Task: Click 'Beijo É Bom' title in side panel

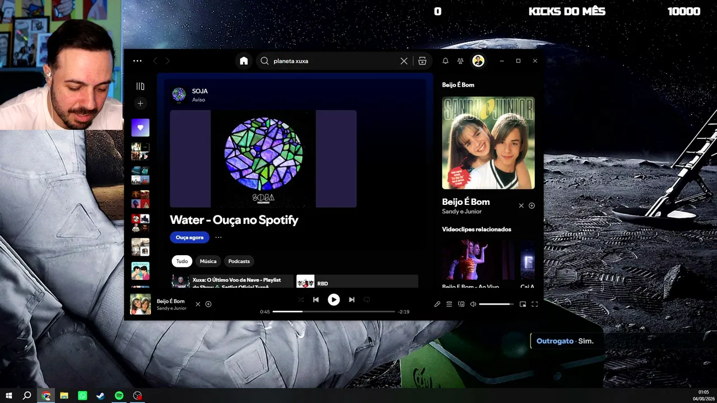Action: coord(466,202)
